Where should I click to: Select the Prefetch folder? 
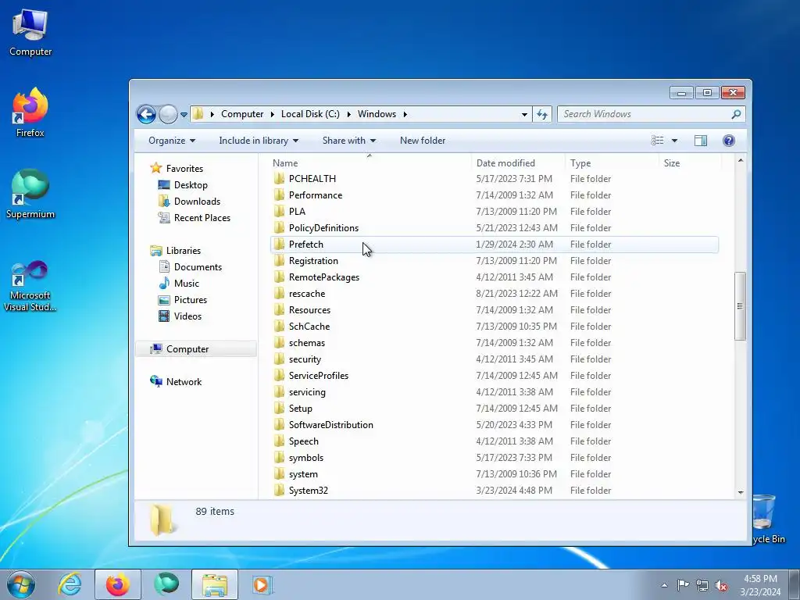click(x=494, y=245)
